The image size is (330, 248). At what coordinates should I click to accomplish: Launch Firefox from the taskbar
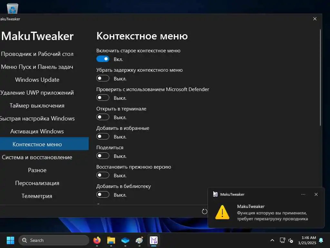pyautogui.click(x=97, y=240)
